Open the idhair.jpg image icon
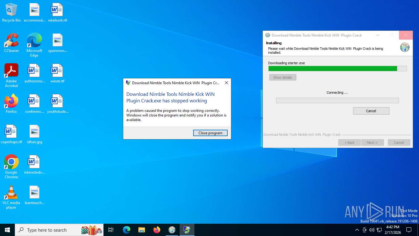The height and width of the screenshot is (236, 419). point(35,135)
